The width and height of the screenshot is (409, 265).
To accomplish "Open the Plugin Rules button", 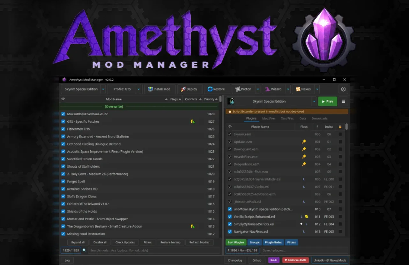I will click(x=273, y=242).
